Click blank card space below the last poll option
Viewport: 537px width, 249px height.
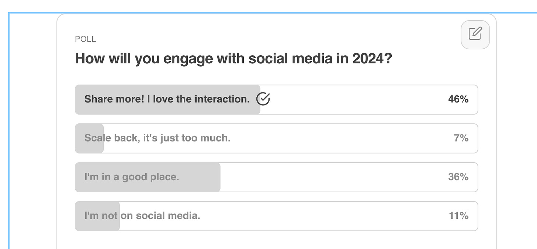[276, 240]
